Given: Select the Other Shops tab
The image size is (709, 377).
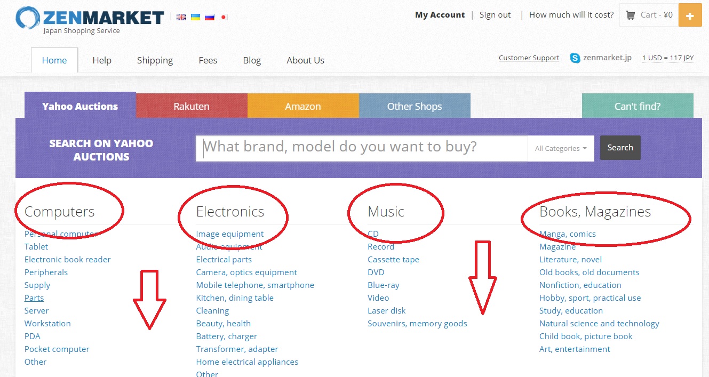Looking at the screenshot, I should pyautogui.click(x=415, y=106).
